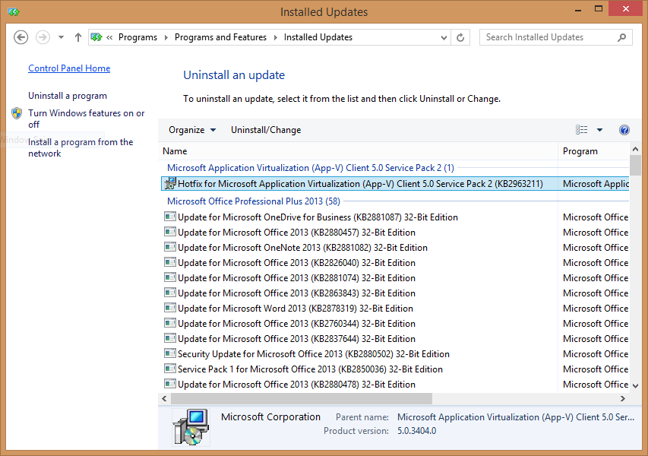
Task: Select Office 2013 update KB2826040
Action: coord(395,263)
